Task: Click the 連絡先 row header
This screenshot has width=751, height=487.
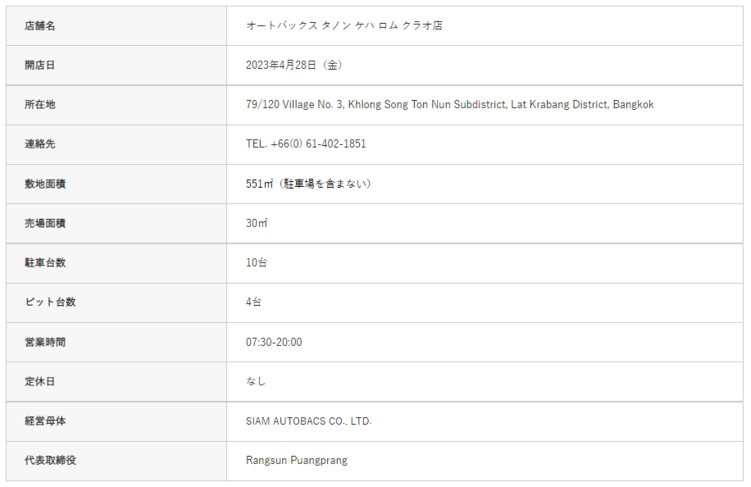Action: pyautogui.click(x=40, y=143)
